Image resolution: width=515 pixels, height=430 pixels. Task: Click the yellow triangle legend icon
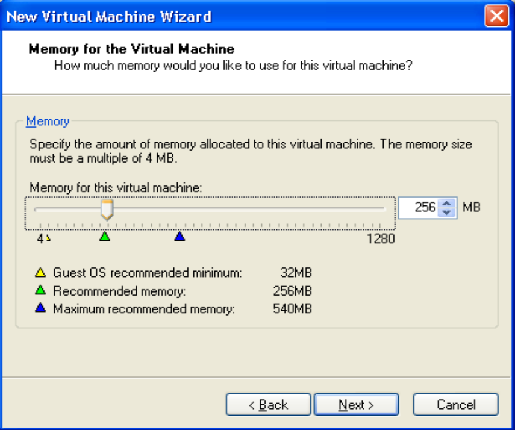coord(41,273)
